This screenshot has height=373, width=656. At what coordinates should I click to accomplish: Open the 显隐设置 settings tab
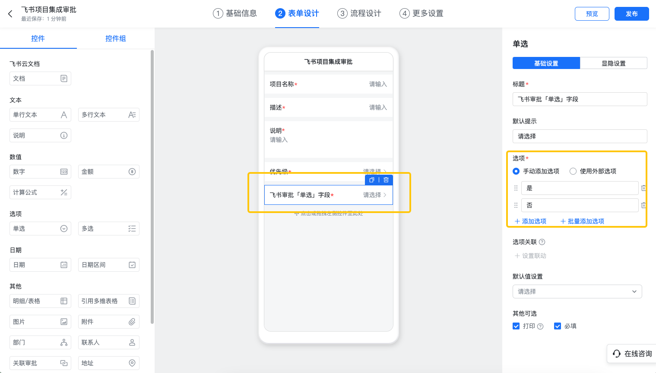tap(614, 63)
